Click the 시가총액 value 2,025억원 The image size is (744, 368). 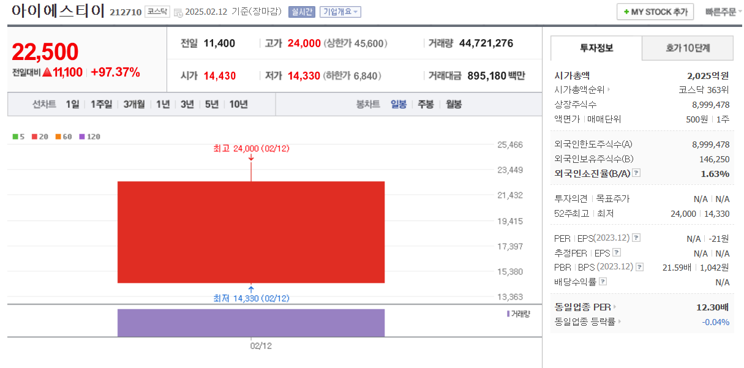pos(708,76)
